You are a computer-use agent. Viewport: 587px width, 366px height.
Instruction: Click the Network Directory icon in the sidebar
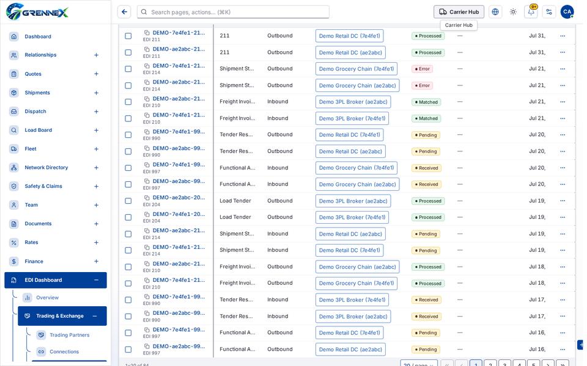[14, 167]
